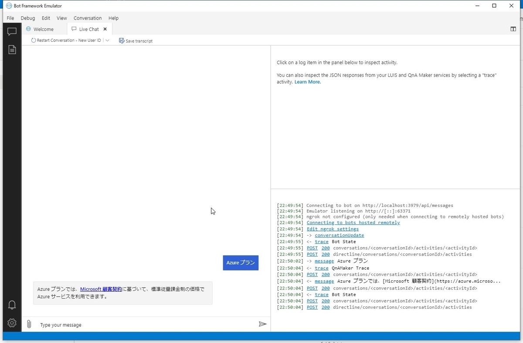Viewport: 523px width, 343px height.
Task: Switch to the Welcome tab
Action: (44, 29)
